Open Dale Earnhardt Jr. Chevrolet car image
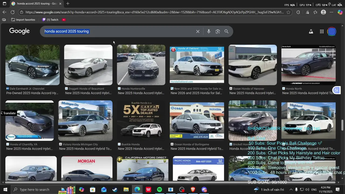 33,65
